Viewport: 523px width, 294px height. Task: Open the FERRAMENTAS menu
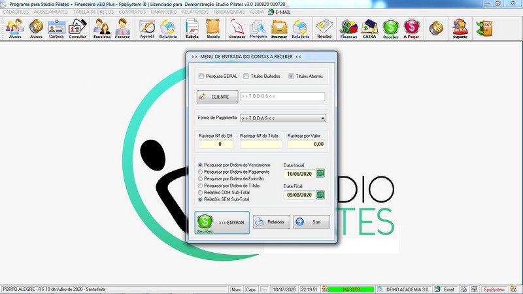tap(229, 12)
